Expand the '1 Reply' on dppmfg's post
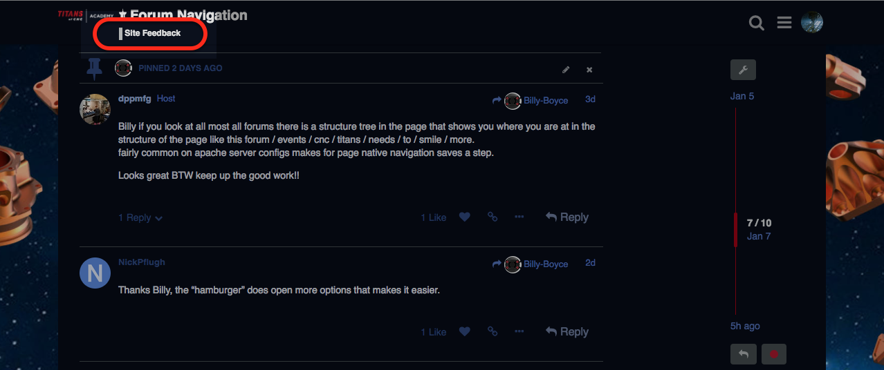The width and height of the screenshot is (884, 370). [x=140, y=217]
